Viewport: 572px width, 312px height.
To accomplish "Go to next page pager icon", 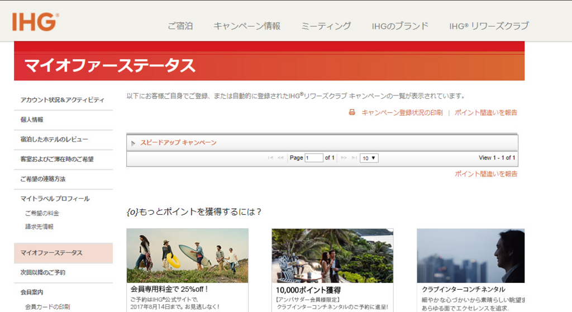I will click(x=344, y=158).
